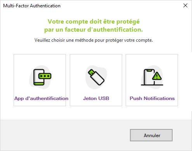
Task: Select the App d'authentification card
Action: [40, 80]
